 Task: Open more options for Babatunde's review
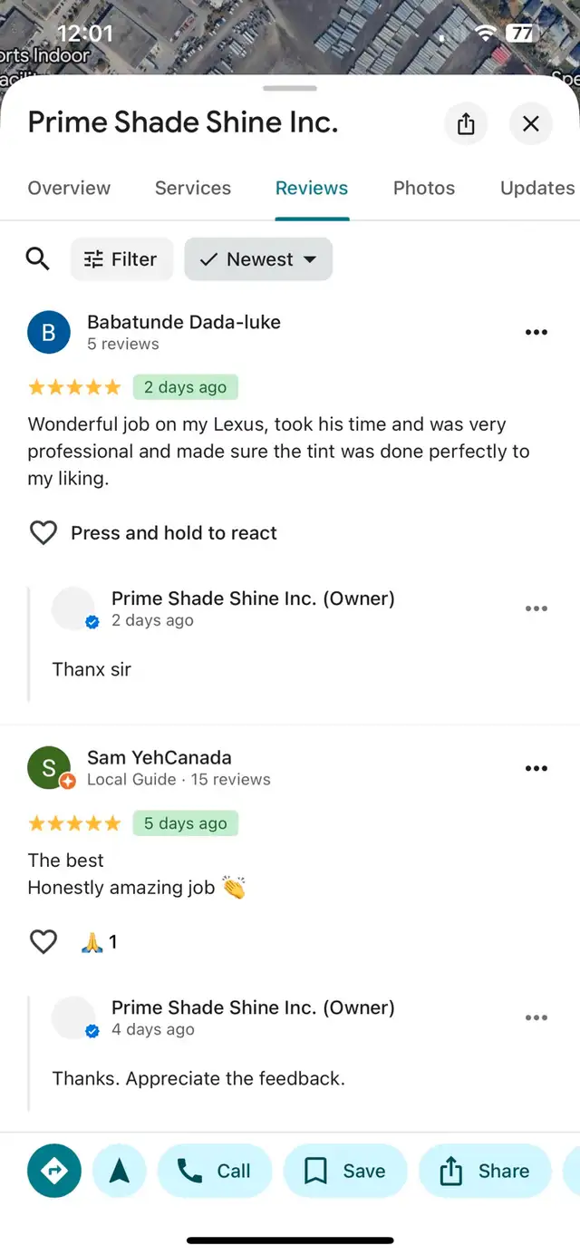pos(536,332)
